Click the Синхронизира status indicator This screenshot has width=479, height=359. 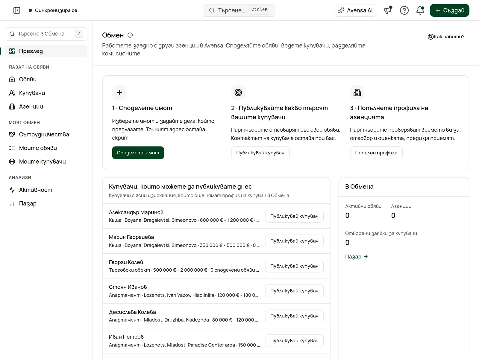pyautogui.click(x=54, y=10)
